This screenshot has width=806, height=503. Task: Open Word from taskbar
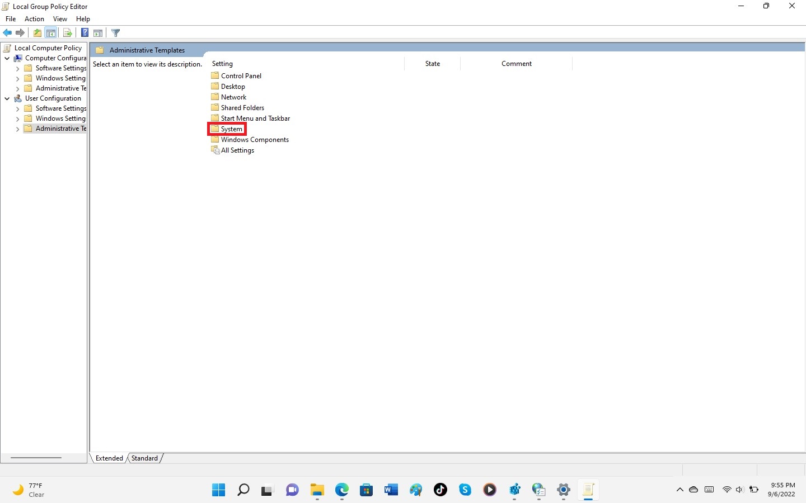click(391, 490)
